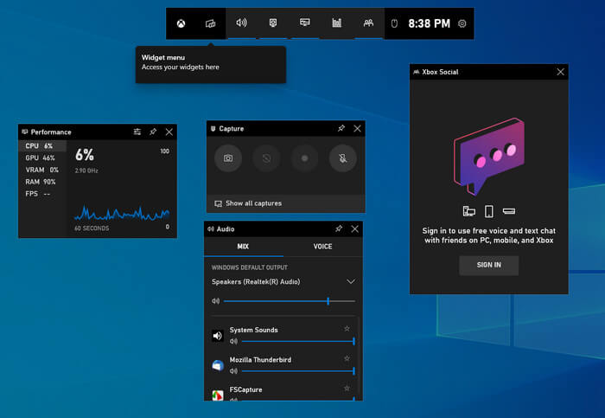Toggle the microphone in Capture widget

click(x=342, y=158)
